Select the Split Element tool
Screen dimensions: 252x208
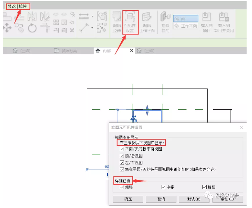click(56, 14)
